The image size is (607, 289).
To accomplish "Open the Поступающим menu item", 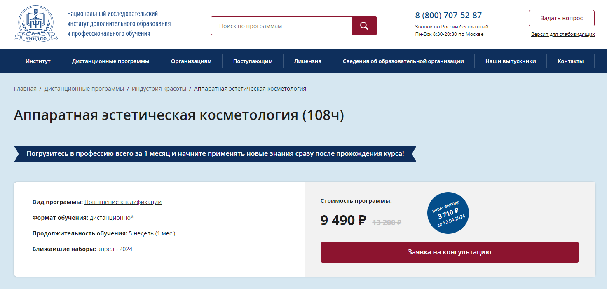I will (253, 61).
